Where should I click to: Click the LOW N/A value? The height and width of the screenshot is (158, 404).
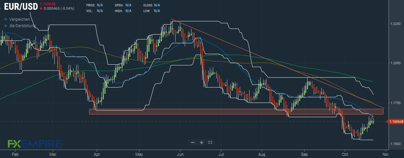tap(157, 11)
